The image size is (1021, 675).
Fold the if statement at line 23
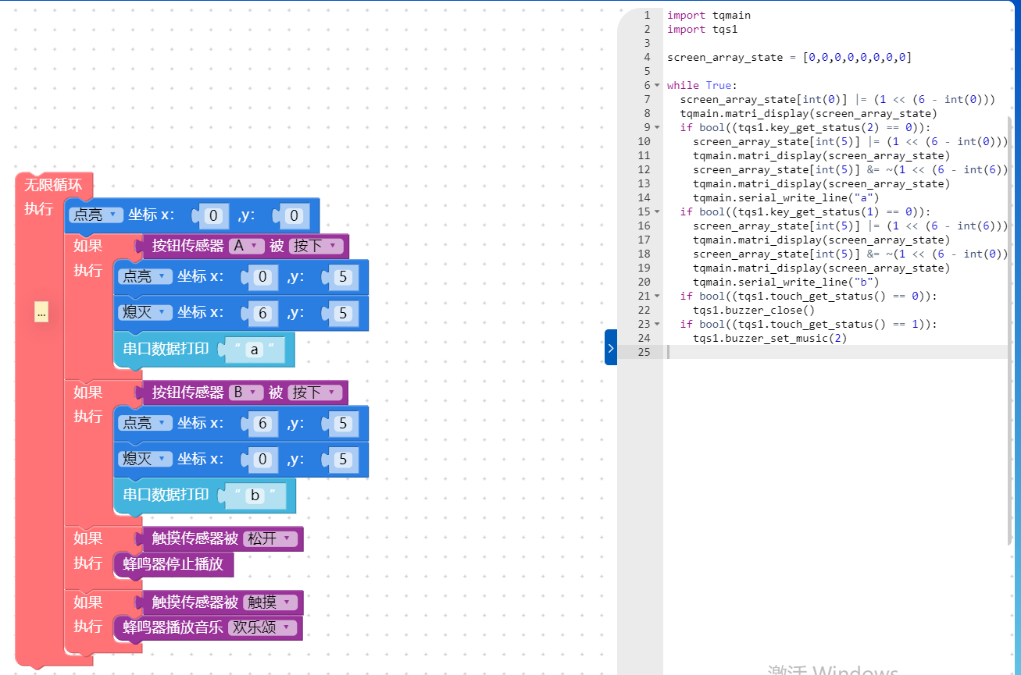[x=657, y=324]
